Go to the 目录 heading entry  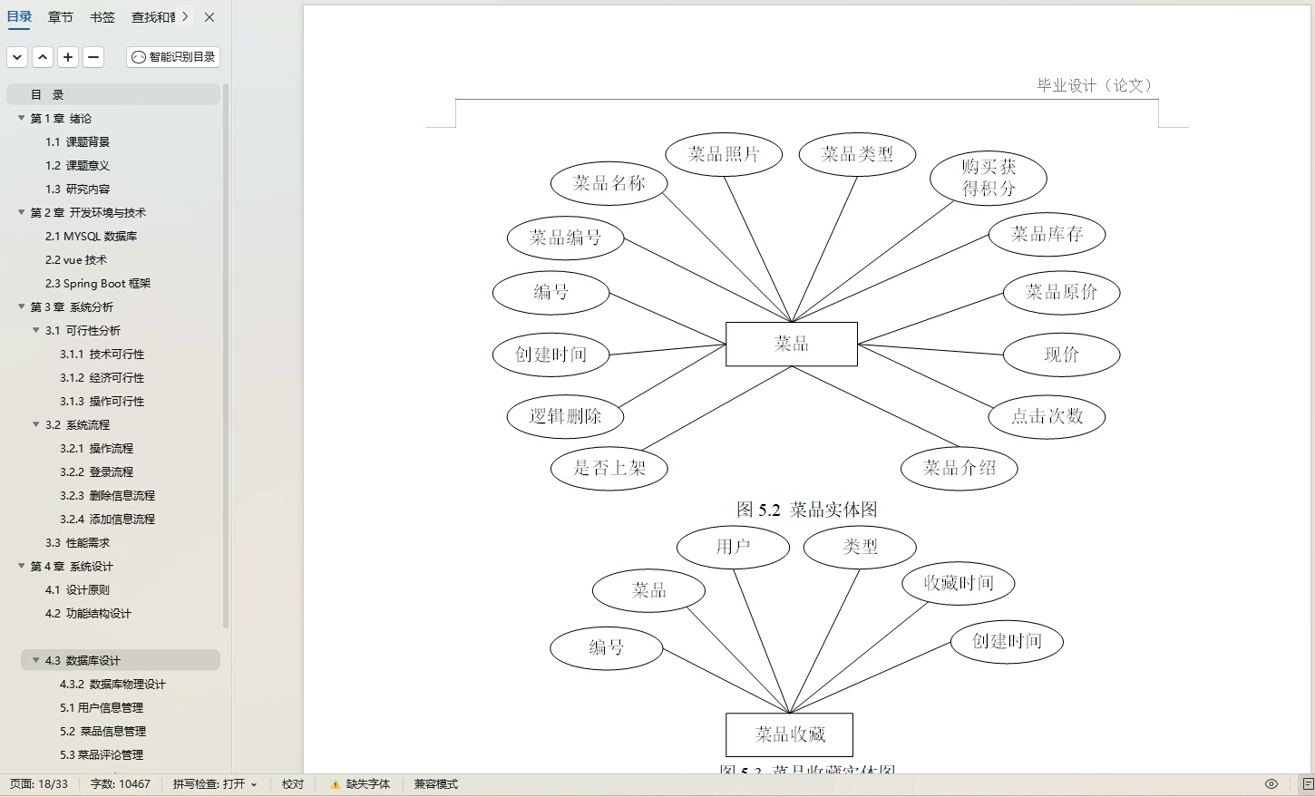[113, 94]
